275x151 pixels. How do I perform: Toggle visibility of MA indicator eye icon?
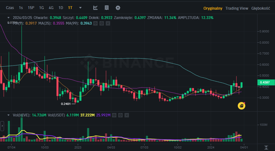tap(95, 23)
